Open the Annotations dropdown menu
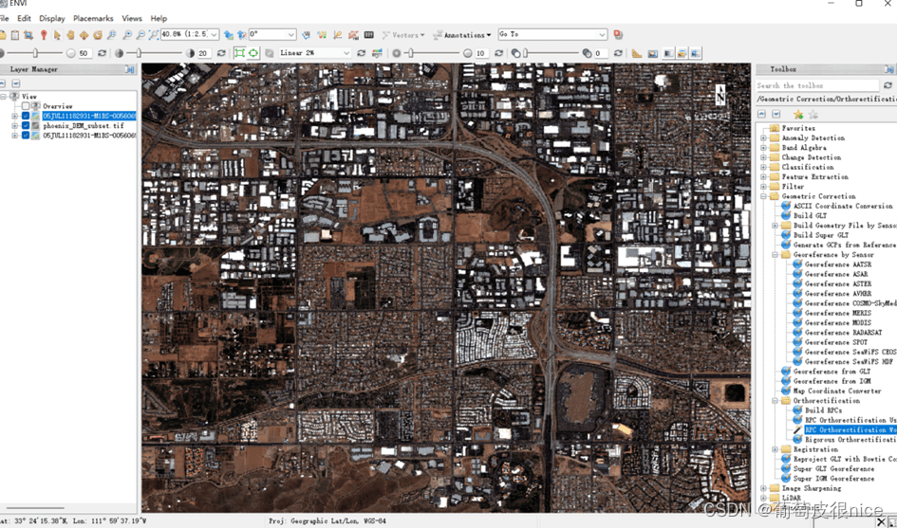Screen dimensions: 897x528 pyautogui.click(x=462, y=35)
